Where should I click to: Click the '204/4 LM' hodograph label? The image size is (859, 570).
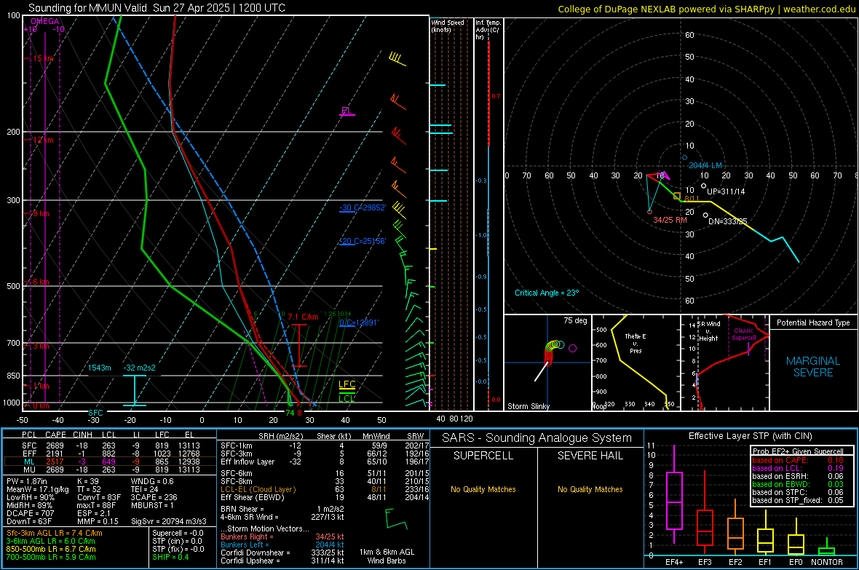point(705,165)
